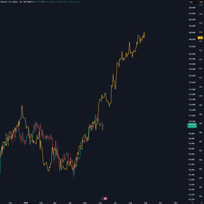Image resolution: width=204 pixels, height=204 pixels.
Task: Click the High value in the OHLC legend
Action: (x=46, y=2)
